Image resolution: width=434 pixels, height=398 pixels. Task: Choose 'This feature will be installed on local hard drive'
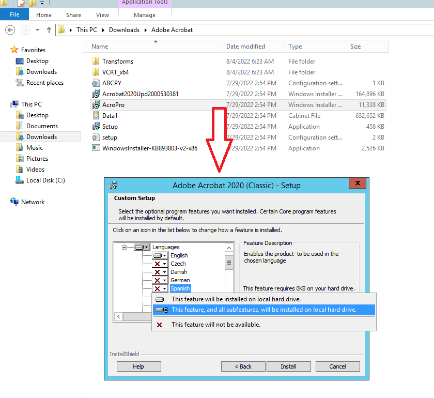(264, 299)
